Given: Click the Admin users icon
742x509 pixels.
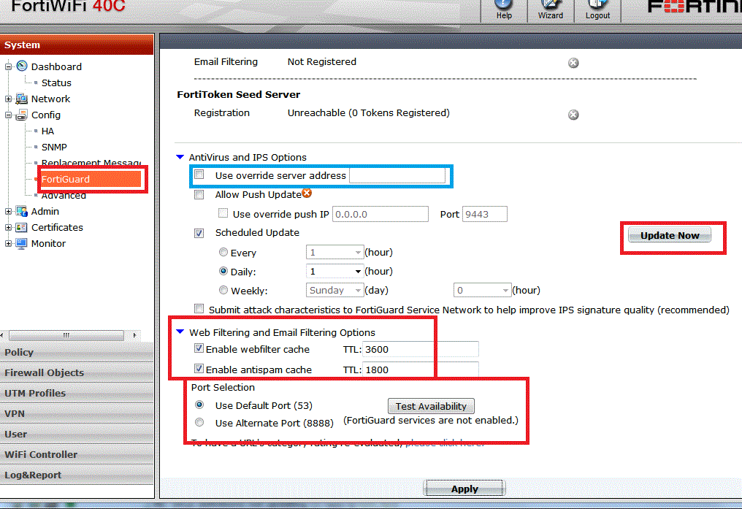Looking at the screenshot, I should click(x=22, y=211).
